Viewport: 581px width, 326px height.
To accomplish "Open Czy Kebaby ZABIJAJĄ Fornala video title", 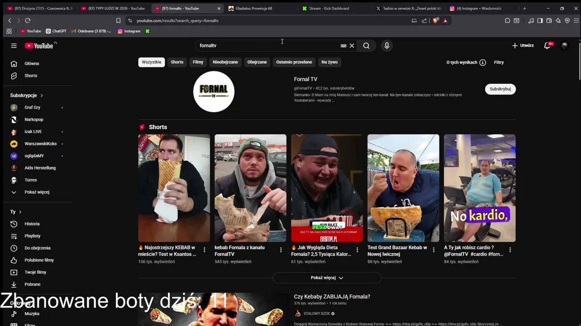I will tap(332, 297).
